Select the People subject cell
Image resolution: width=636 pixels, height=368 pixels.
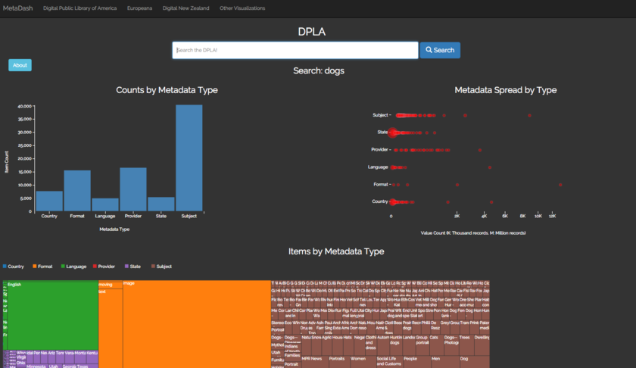[417, 362]
